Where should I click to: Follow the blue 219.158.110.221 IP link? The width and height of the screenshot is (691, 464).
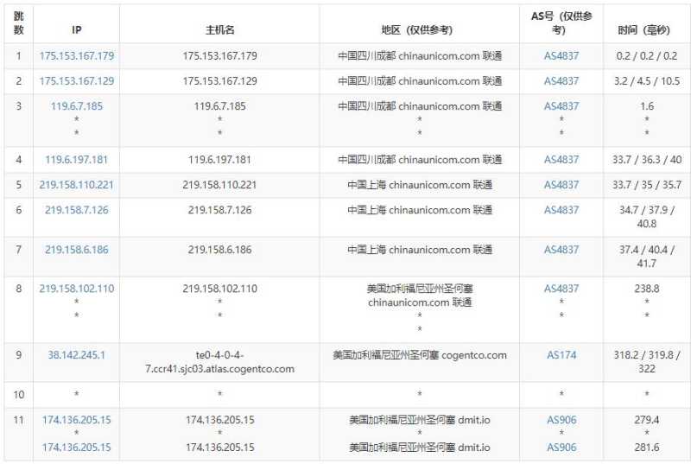[x=77, y=185]
